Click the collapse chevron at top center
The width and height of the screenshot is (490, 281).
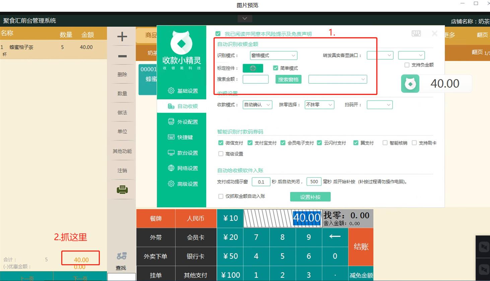coord(245,18)
